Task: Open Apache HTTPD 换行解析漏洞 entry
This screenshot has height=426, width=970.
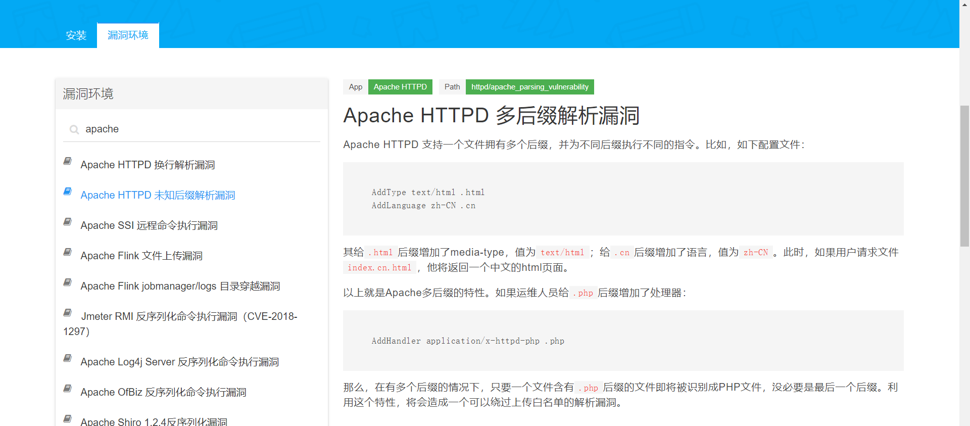Action: pos(148,165)
